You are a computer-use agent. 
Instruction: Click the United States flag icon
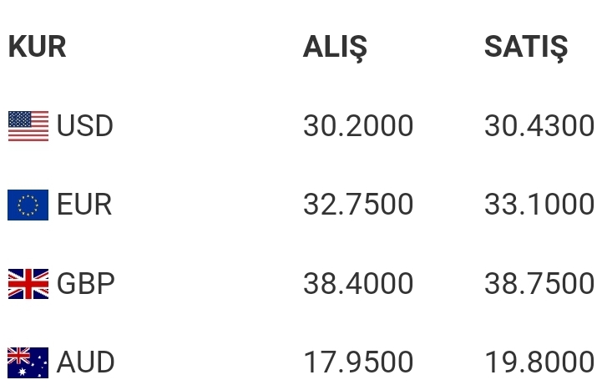[28, 126]
